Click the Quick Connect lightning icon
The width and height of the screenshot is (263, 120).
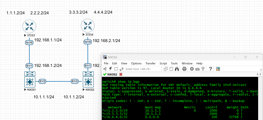110,69
